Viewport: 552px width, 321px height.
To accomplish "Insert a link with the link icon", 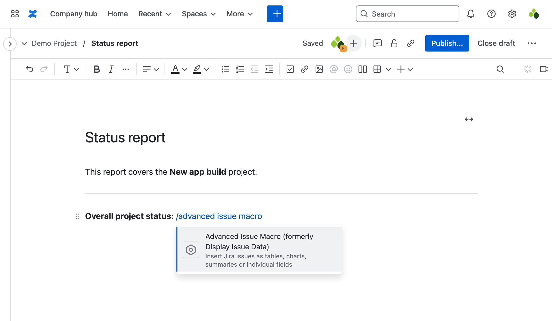I will (x=304, y=69).
